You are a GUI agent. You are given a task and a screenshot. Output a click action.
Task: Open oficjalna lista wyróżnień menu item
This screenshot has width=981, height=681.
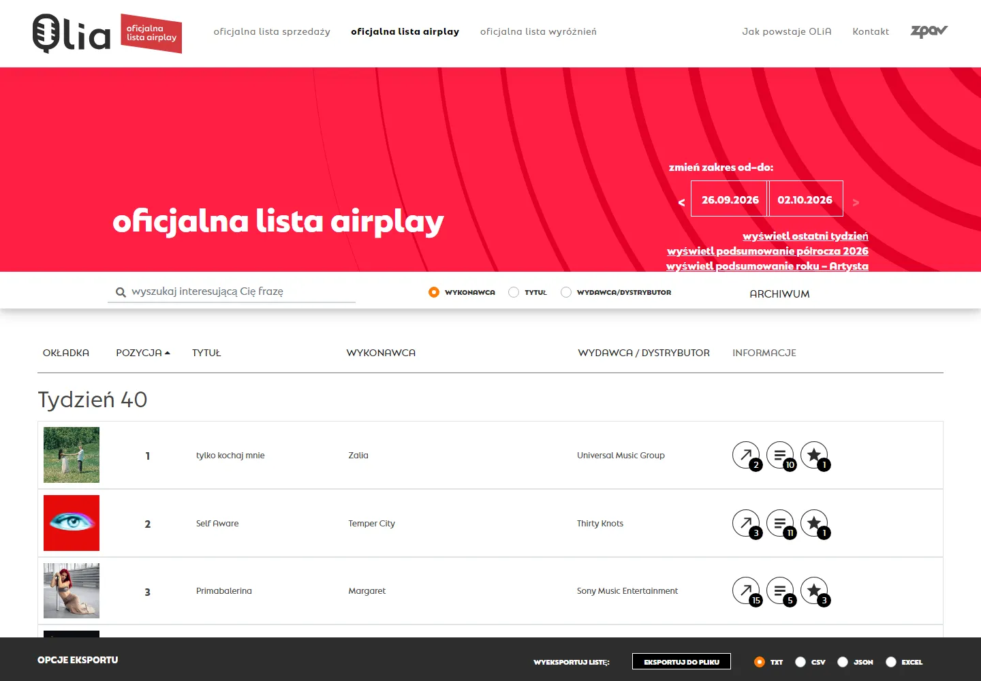538,31
